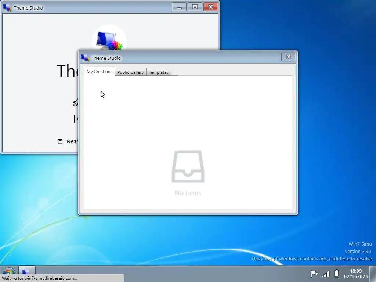
Task: Click the front Theme Studio dialog title icon
Action: point(85,58)
